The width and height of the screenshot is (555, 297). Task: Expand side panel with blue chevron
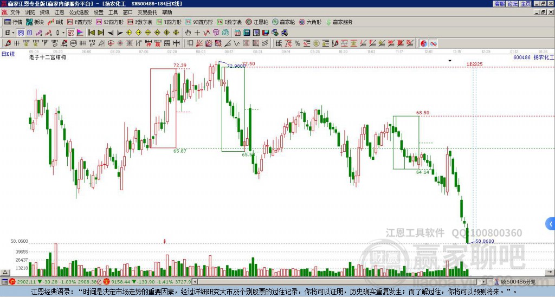point(551,224)
